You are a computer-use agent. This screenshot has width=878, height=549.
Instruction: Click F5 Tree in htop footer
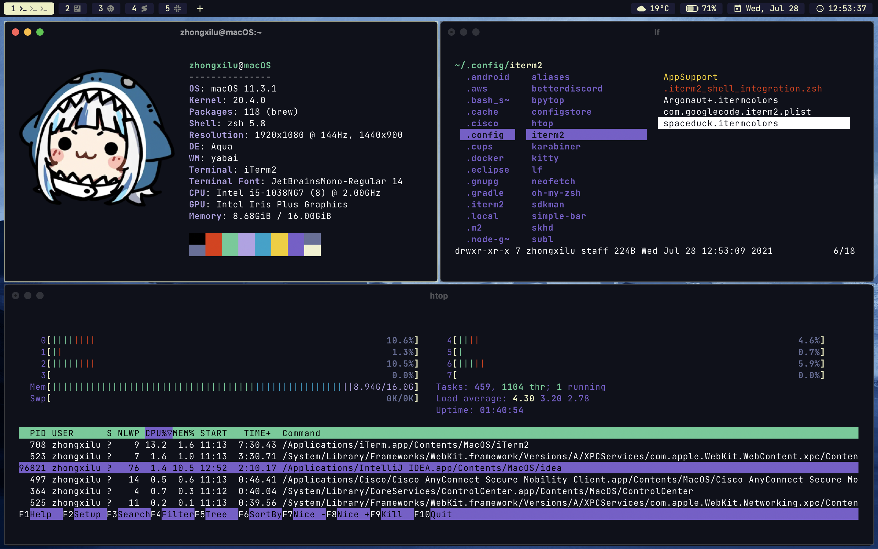click(216, 515)
